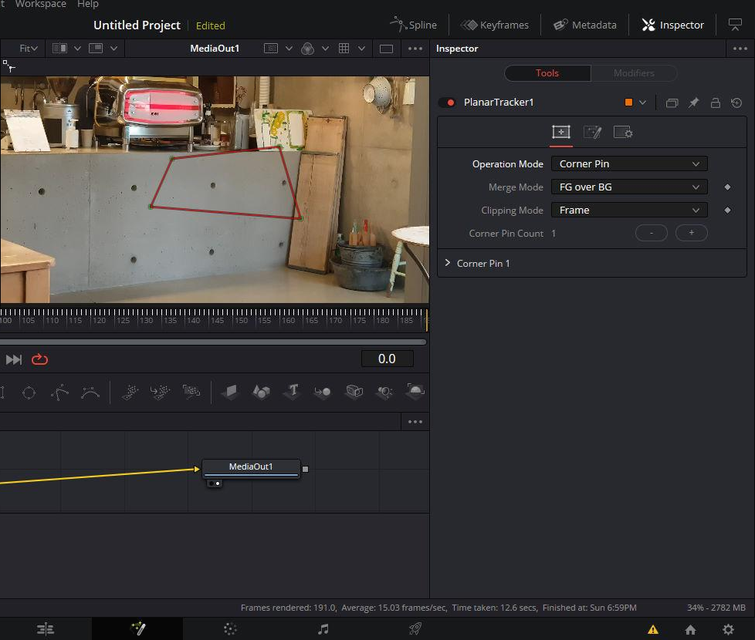
Task: Select the Options tab pencil icon
Action: [592, 132]
